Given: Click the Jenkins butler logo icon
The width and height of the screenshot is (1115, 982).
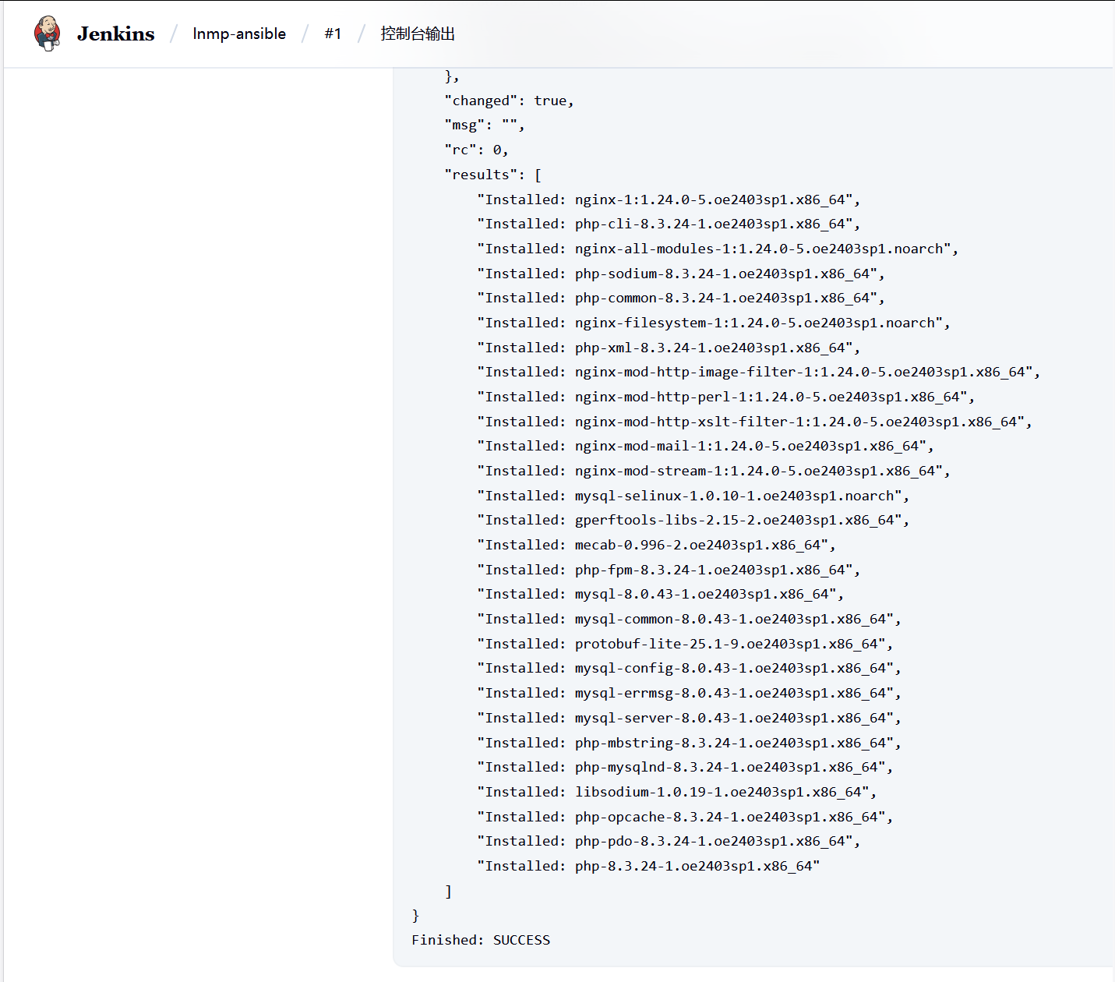Looking at the screenshot, I should (x=48, y=34).
